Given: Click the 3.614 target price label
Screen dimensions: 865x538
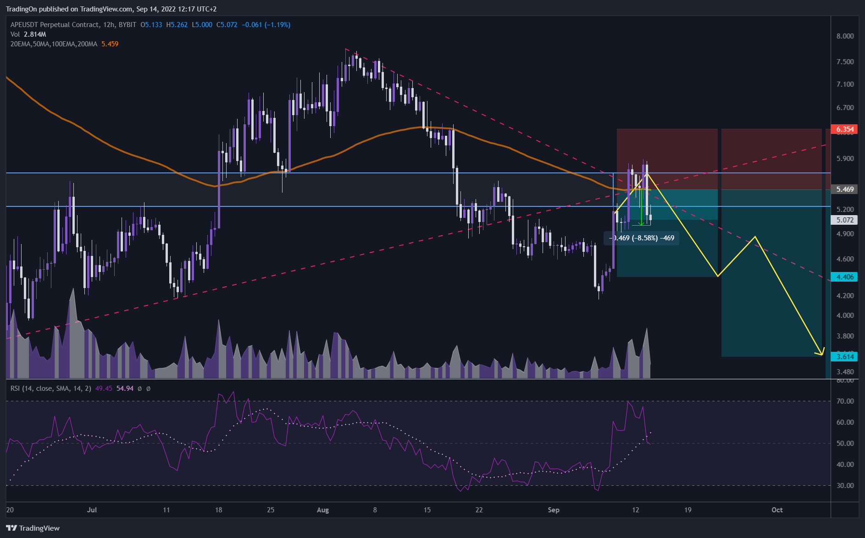Looking at the screenshot, I should [844, 357].
